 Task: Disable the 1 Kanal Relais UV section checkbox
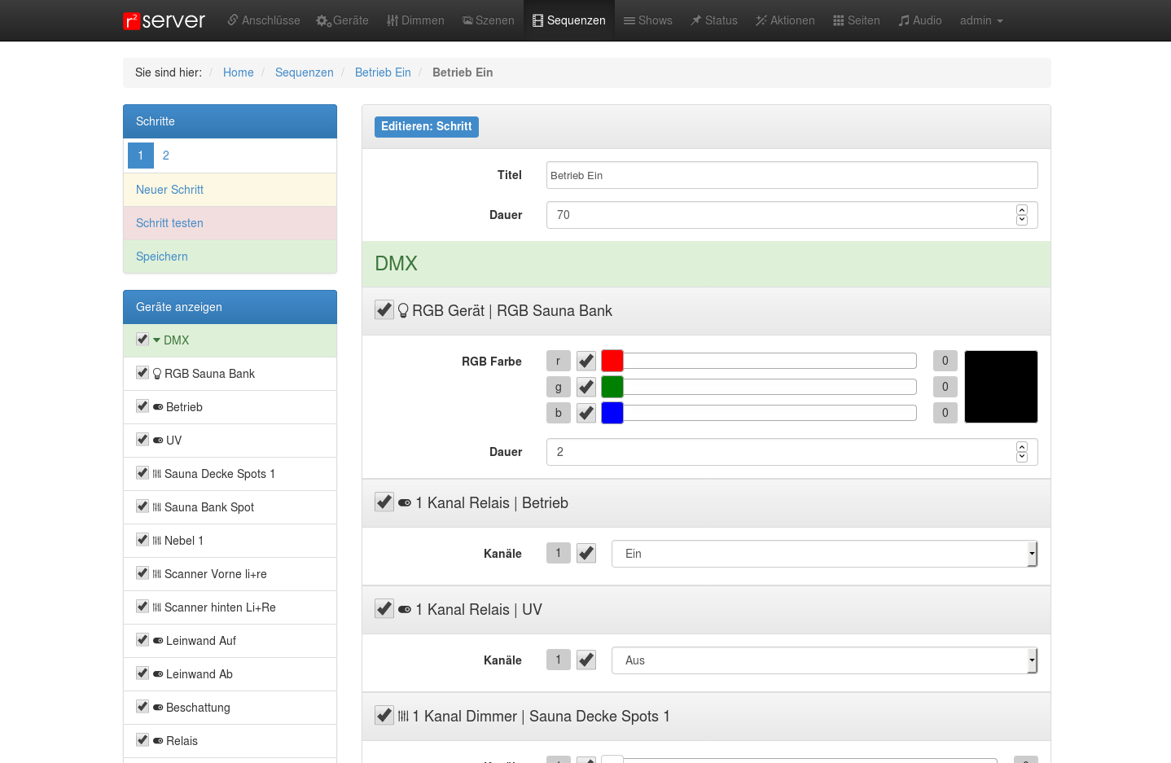(384, 609)
